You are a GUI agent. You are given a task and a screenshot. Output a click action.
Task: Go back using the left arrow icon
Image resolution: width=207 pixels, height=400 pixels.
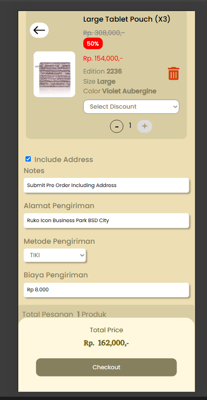tap(39, 30)
